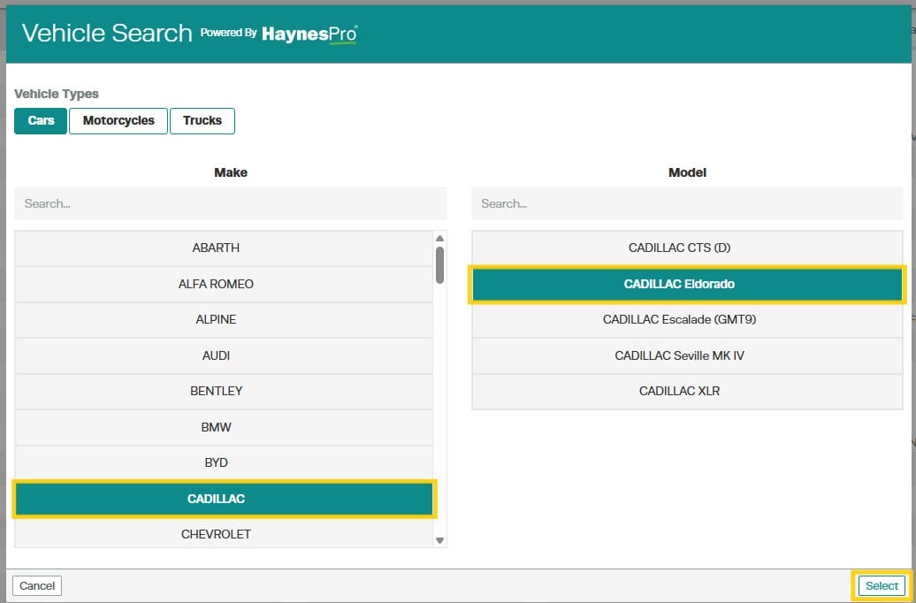This screenshot has height=603, width=916.
Task: Click the Make list scrollbar thumb
Action: coord(440,265)
